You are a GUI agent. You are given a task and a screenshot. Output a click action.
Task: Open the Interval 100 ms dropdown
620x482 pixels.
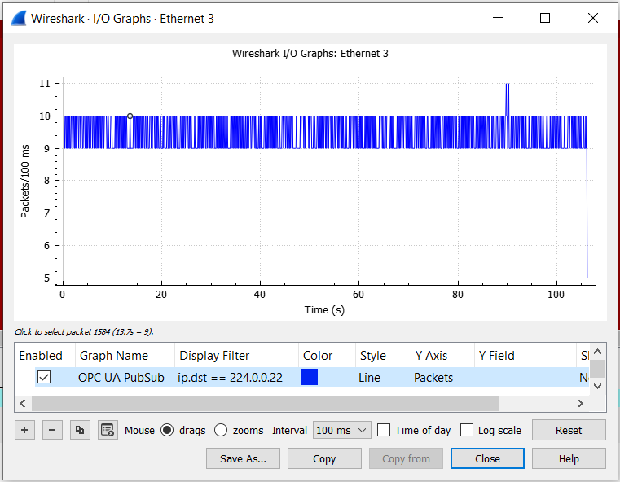click(x=341, y=430)
